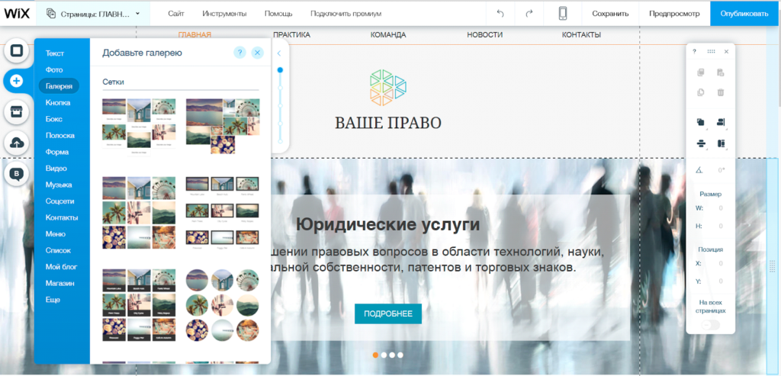
Task: Open the pages dropdown 'Страницы: ГЛАВН...'
Action: (x=93, y=14)
